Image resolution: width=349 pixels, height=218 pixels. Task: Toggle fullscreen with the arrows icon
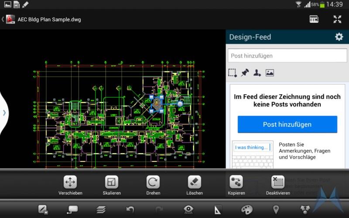tap(337, 19)
